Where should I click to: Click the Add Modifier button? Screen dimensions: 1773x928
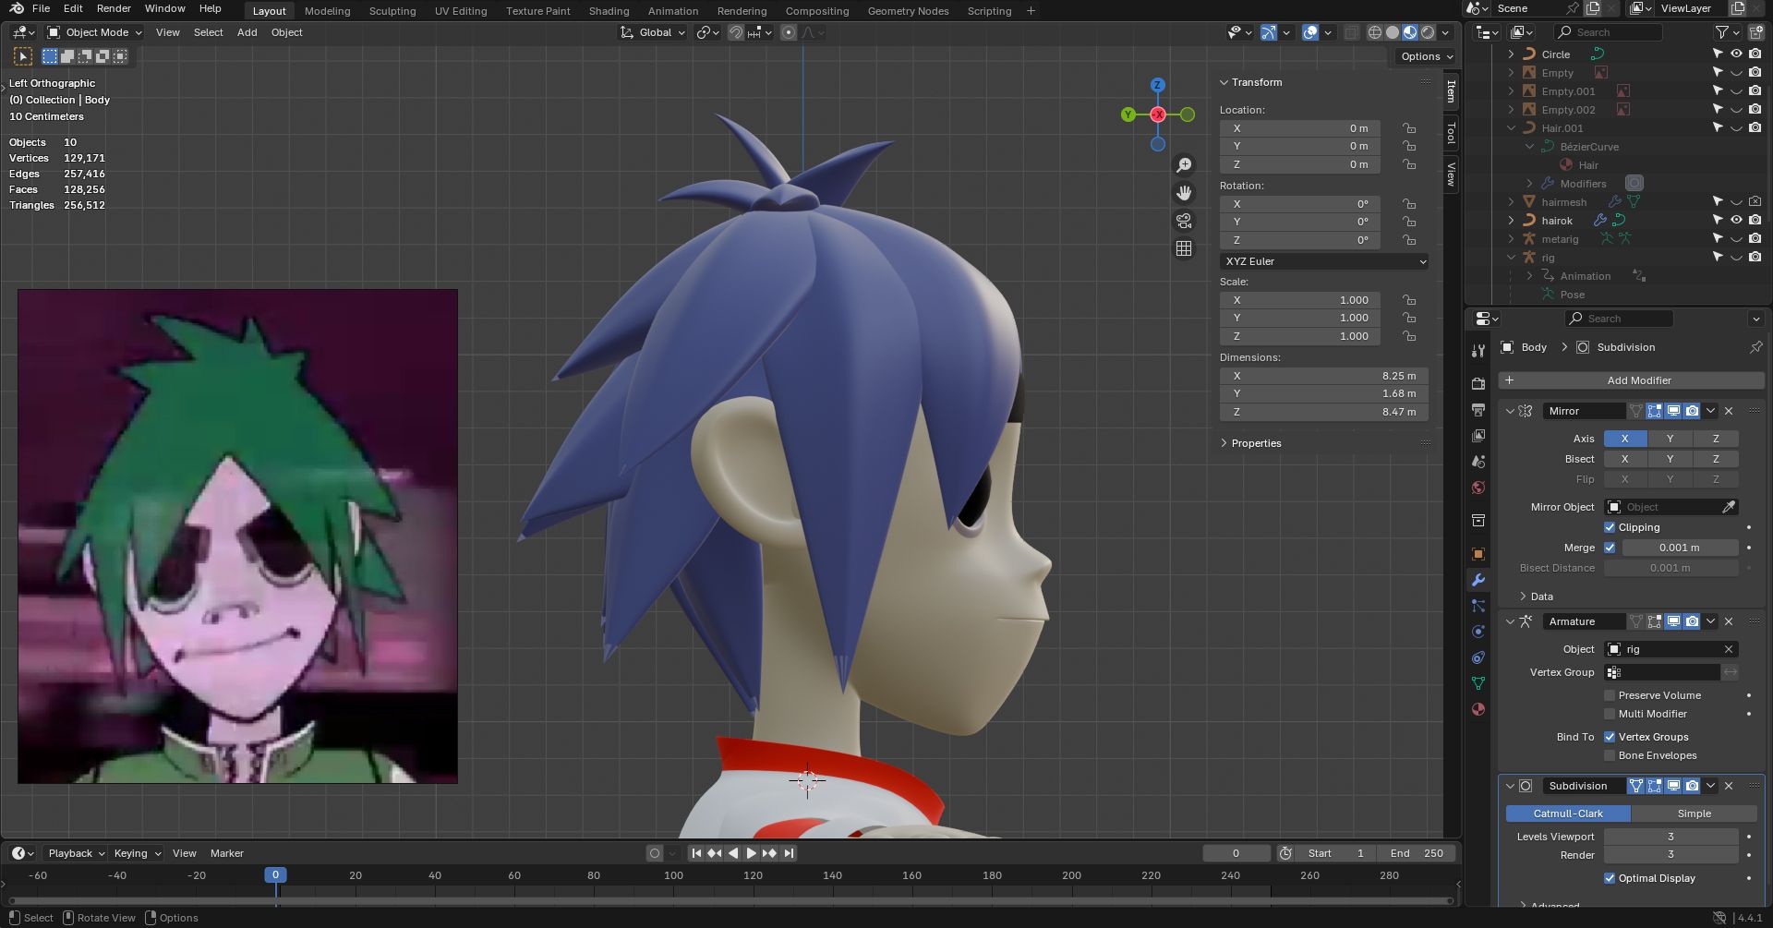click(x=1638, y=380)
